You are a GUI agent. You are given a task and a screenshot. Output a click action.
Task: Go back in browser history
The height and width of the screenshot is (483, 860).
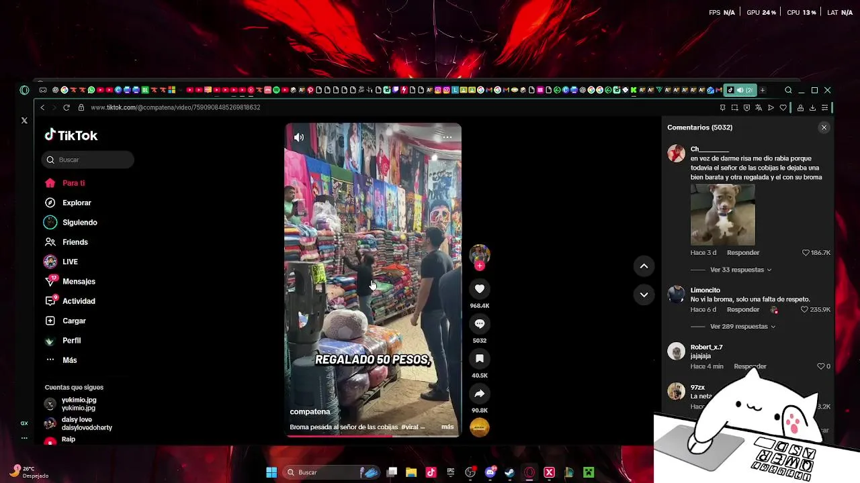pos(42,107)
